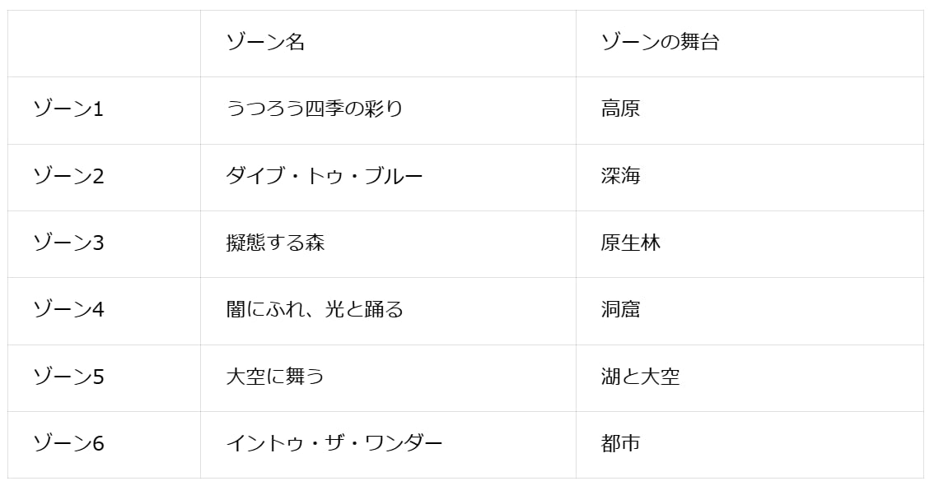Screen dimensions: 934x481
Task: Select the ゾーン1 row label
Action: pyautogui.click(x=68, y=109)
